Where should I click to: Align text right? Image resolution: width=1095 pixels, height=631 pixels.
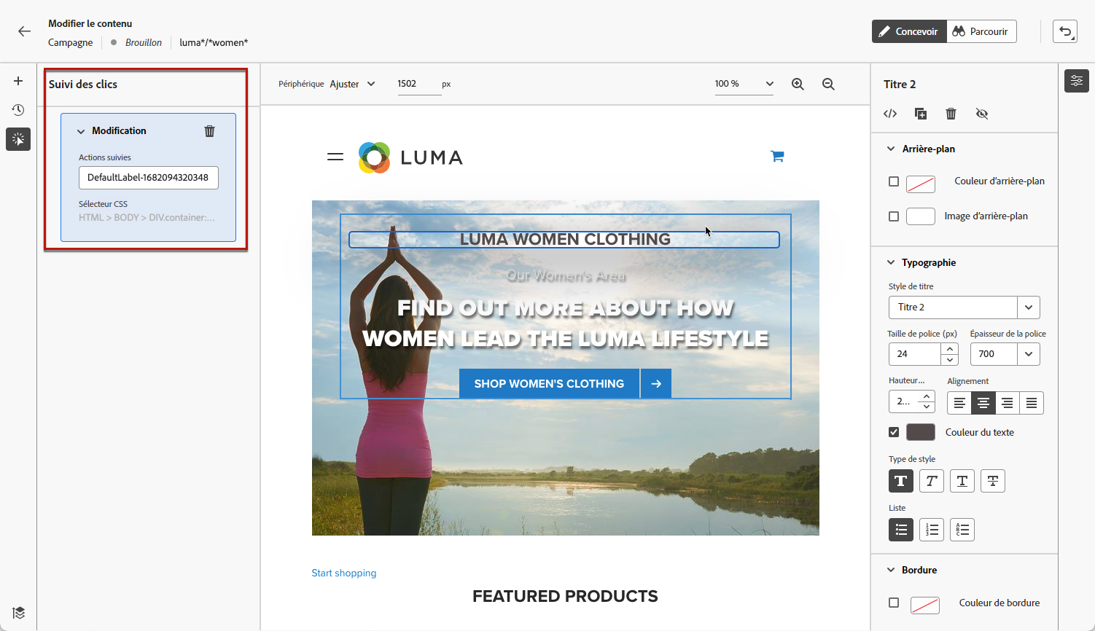click(x=1008, y=403)
